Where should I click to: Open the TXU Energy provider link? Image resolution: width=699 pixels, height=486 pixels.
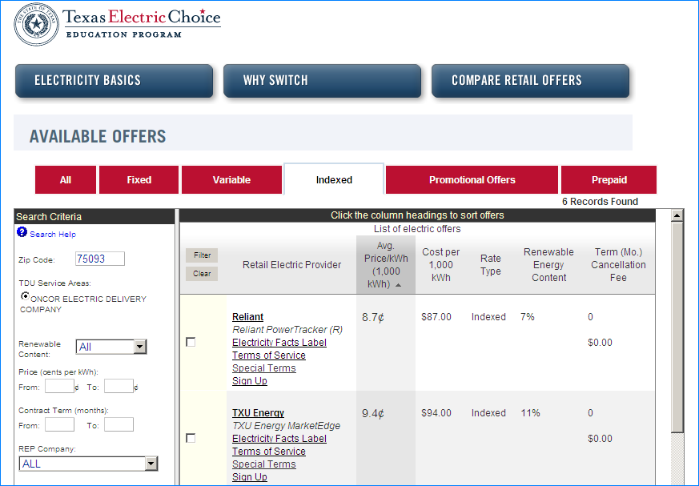(258, 413)
